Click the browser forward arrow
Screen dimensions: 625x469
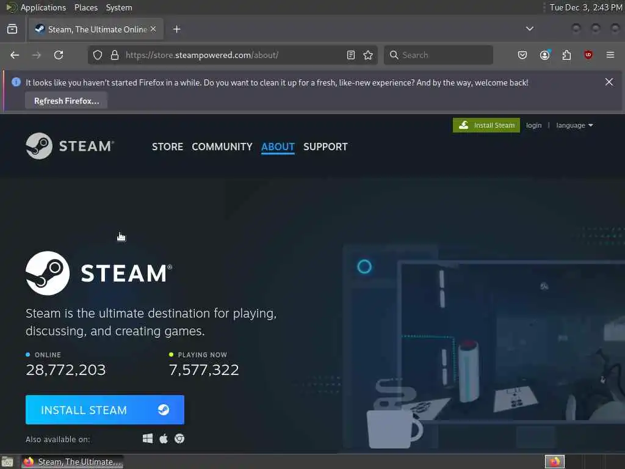(36, 55)
